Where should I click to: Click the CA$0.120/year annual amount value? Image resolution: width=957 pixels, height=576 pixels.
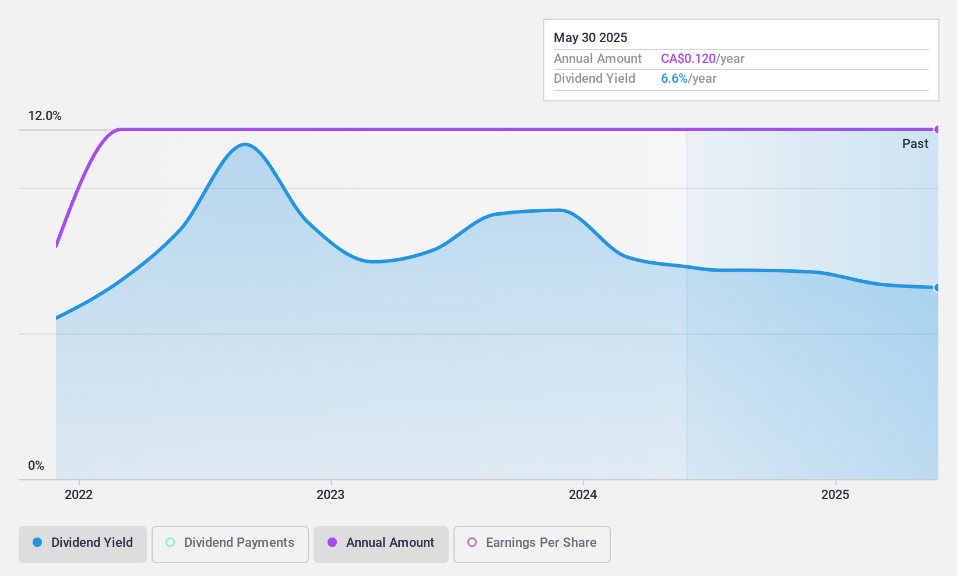pos(703,59)
